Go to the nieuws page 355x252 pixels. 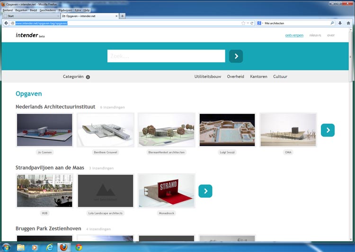pos(315,35)
